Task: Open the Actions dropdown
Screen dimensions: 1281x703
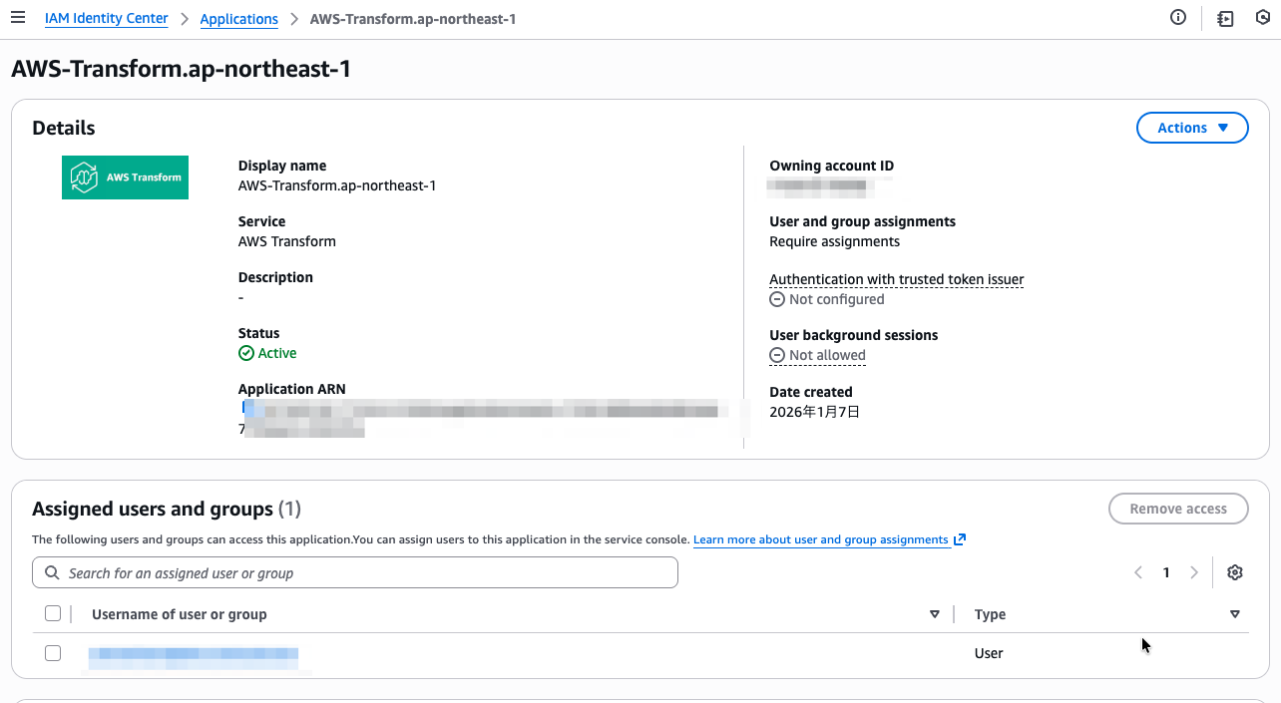Action: 1192,128
